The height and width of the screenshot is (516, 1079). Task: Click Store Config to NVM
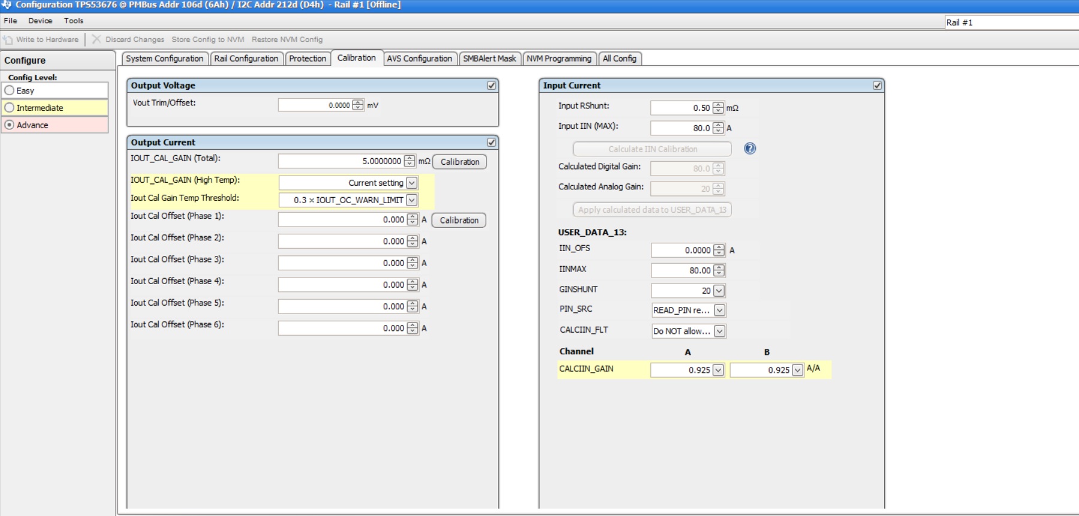pos(207,40)
